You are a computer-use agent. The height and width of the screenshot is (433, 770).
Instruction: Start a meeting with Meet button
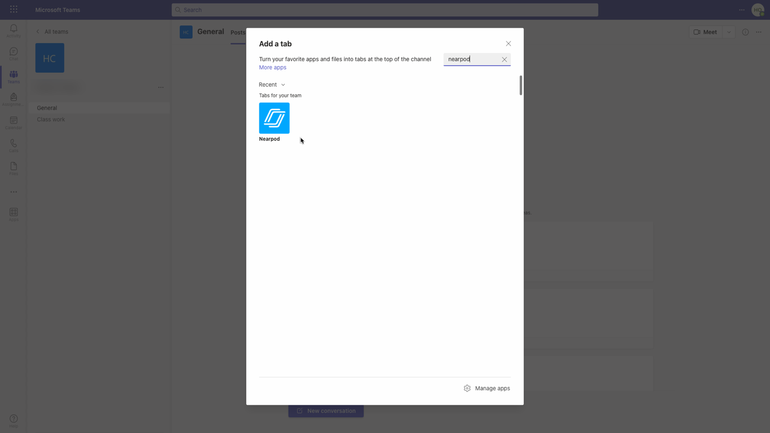705,32
